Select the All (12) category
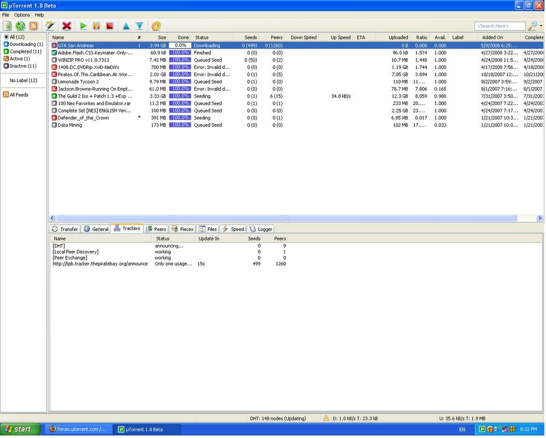Viewport: 546px width, 438px height. point(17,37)
